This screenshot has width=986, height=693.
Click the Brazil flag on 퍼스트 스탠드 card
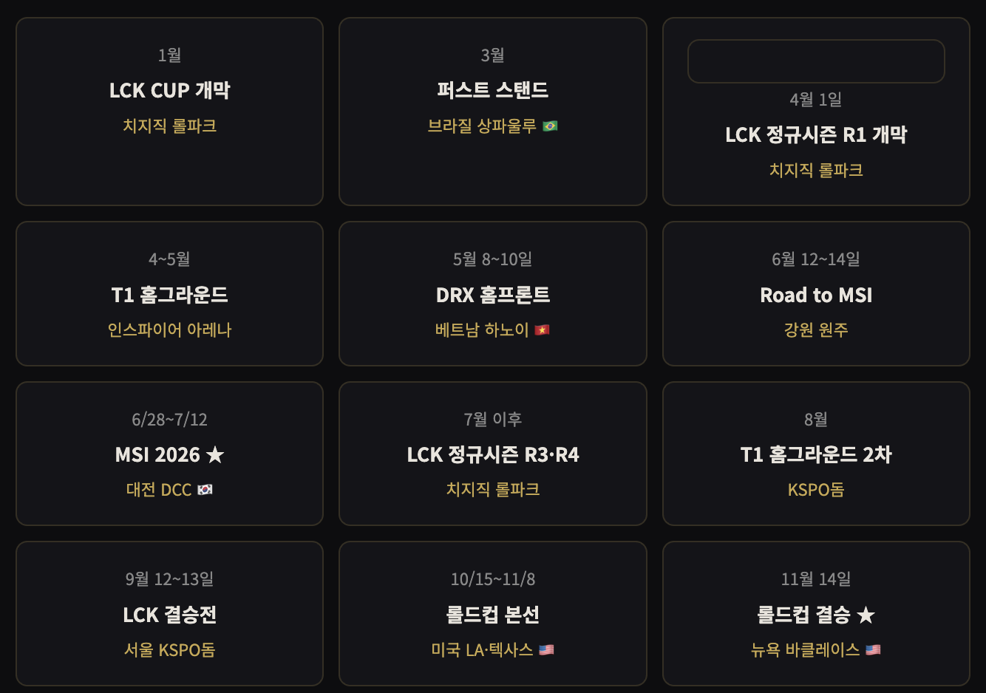coord(550,125)
